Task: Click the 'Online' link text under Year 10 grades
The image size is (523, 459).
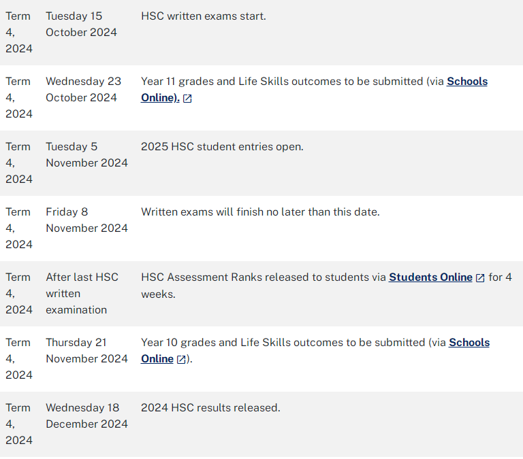Action: pos(157,359)
